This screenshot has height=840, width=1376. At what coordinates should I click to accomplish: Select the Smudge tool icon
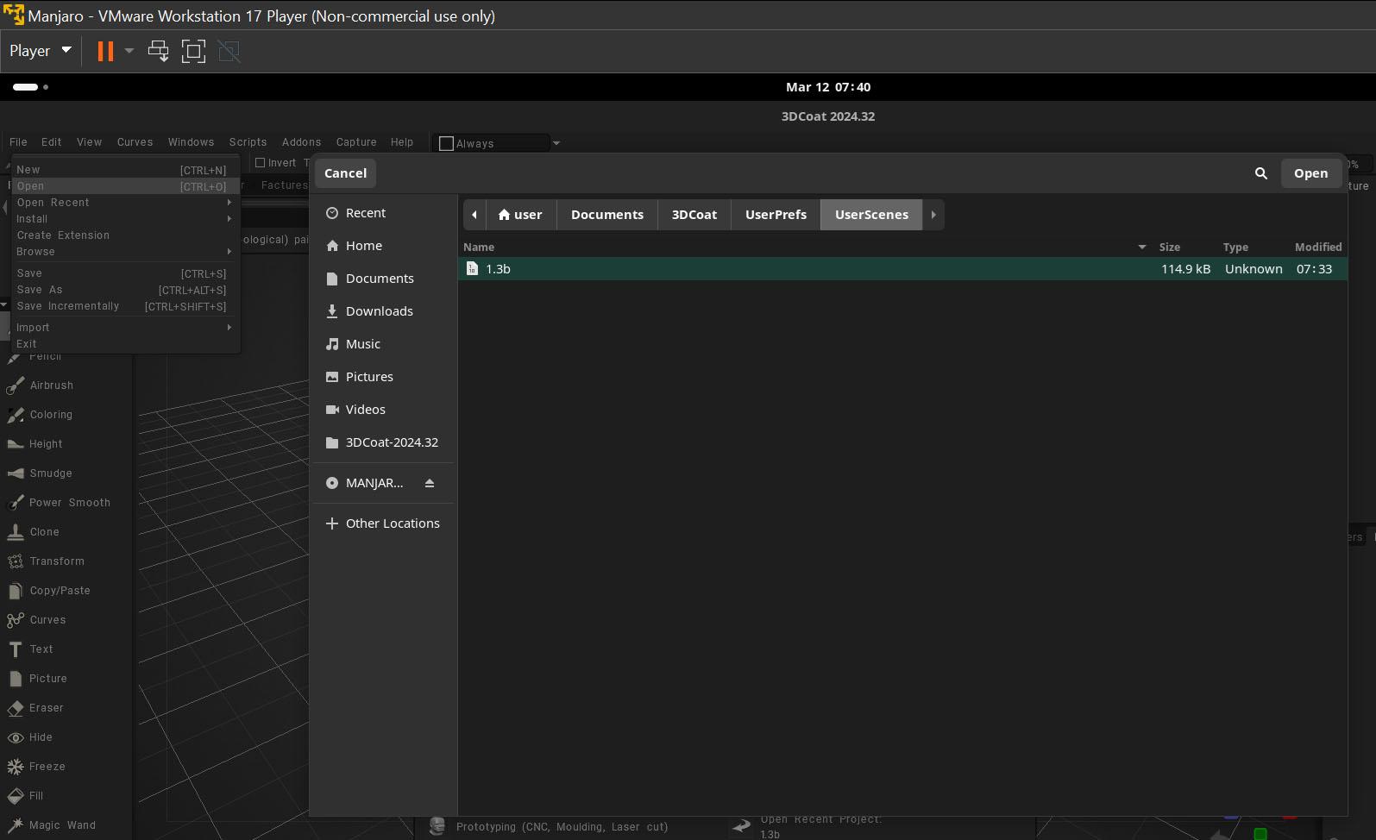tap(16, 473)
